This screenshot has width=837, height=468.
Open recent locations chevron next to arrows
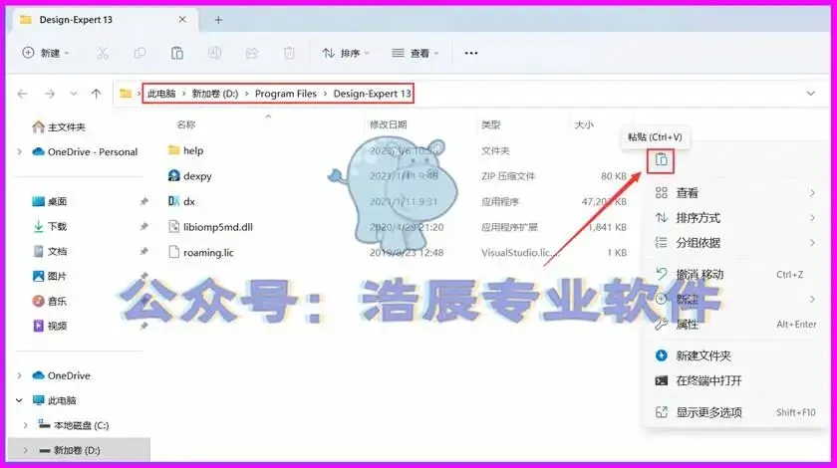(x=73, y=94)
